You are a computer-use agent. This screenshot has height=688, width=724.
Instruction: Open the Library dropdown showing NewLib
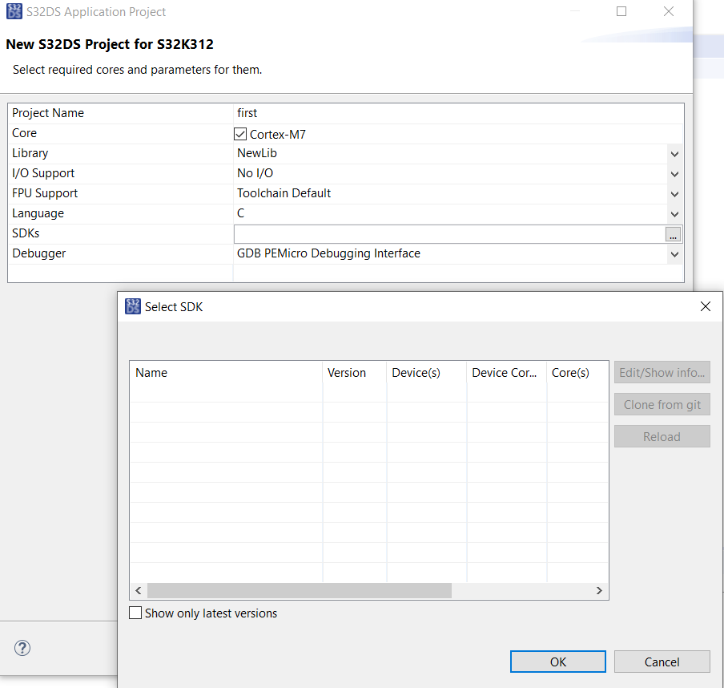tap(674, 153)
